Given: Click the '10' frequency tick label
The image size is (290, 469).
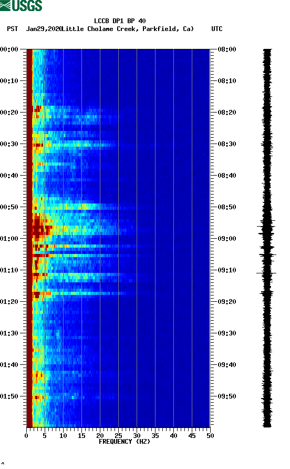Looking at the screenshot, I should [x=63, y=436].
